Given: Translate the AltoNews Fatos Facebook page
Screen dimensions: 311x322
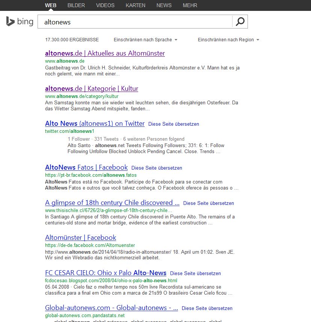Looking at the screenshot, I should click(157, 168).
